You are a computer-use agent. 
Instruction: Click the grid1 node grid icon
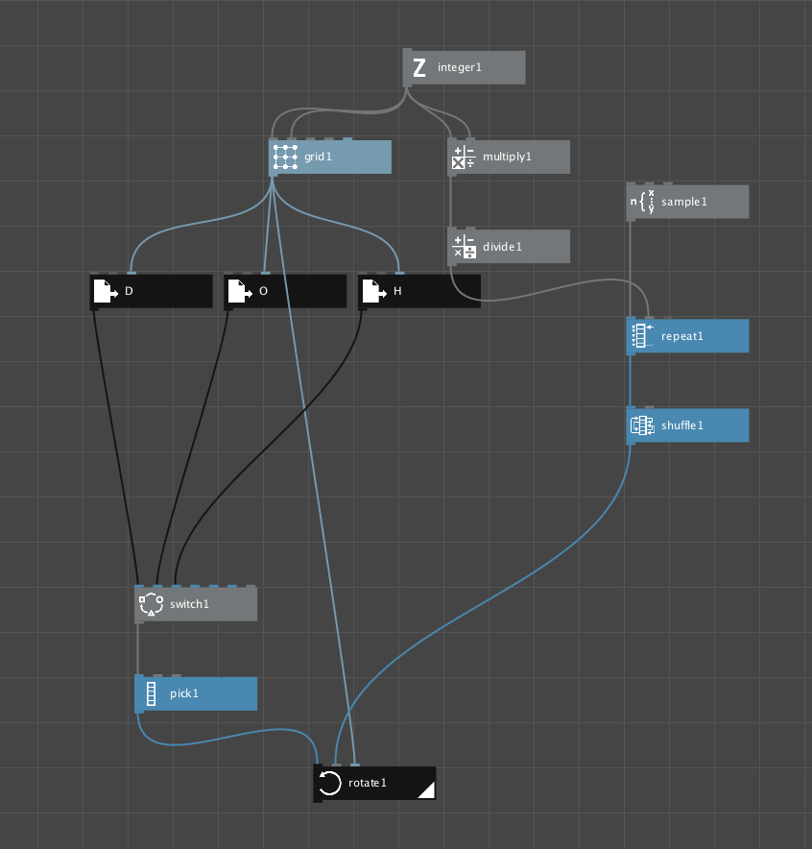(285, 157)
